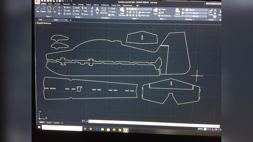Open Firefox from the taskbar
Viewport: 253px width, 142px height.
[x=114, y=130]
